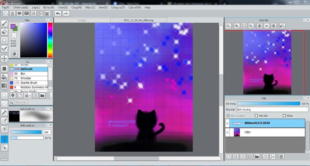Click the export/share icon in top toolbar
Image resolution: width=310 pixels, height=166 pixels.
point(12,13)
